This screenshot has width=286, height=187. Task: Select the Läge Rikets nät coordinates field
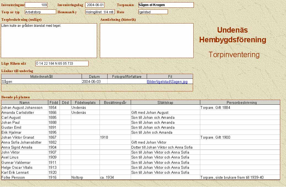click(x=62, y=64)
